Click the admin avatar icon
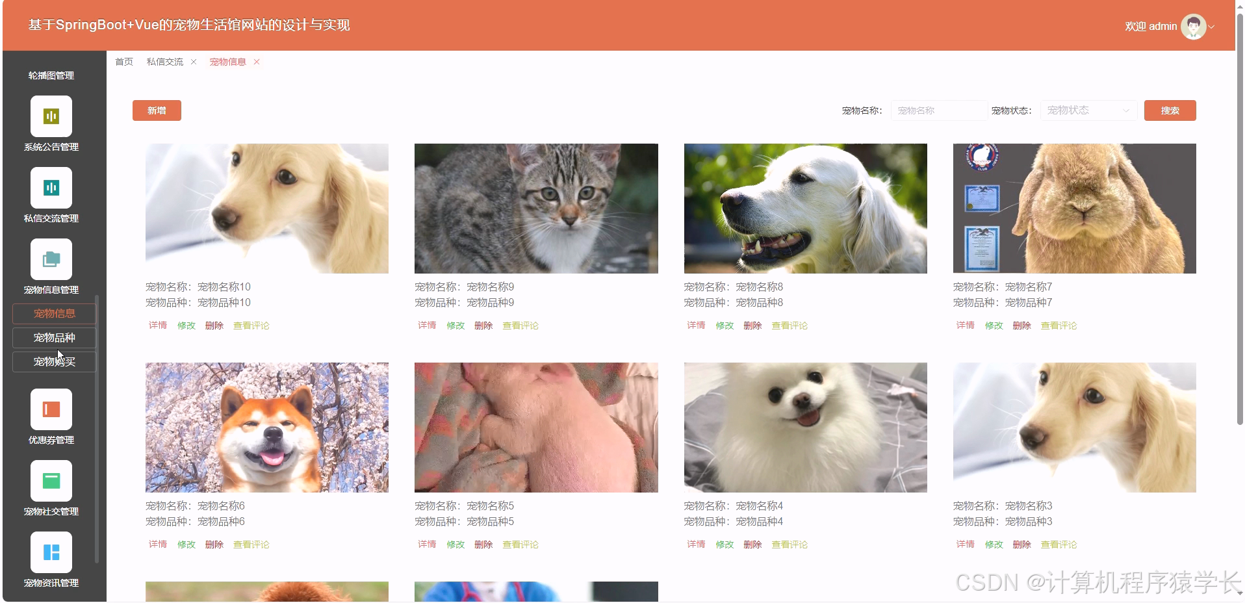1245x603 pixels. pyautogui.click(x=1193, y=27)
